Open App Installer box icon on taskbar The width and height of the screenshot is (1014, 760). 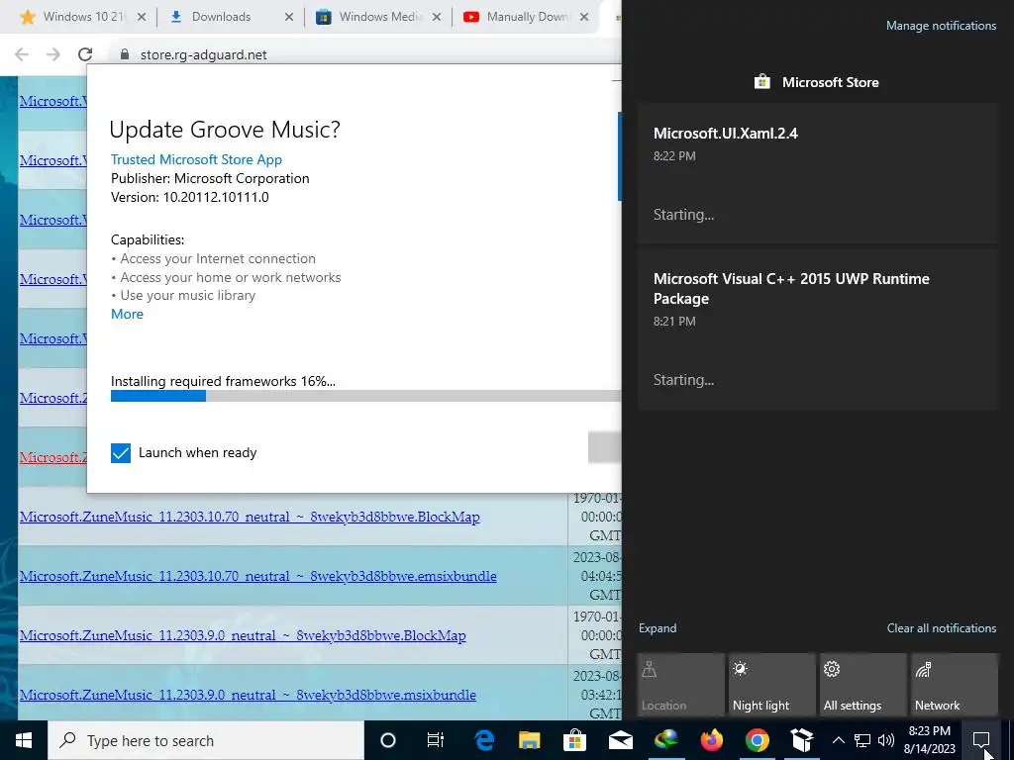pos(802,740)
